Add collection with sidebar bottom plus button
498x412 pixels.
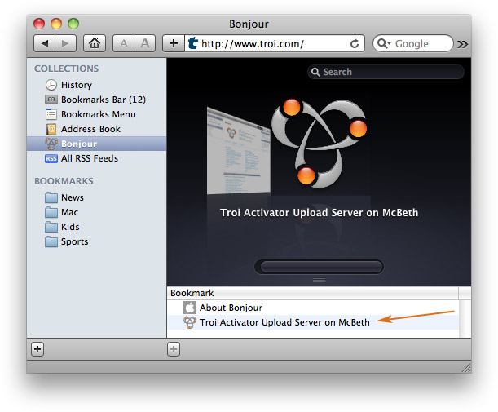(37, 349)
